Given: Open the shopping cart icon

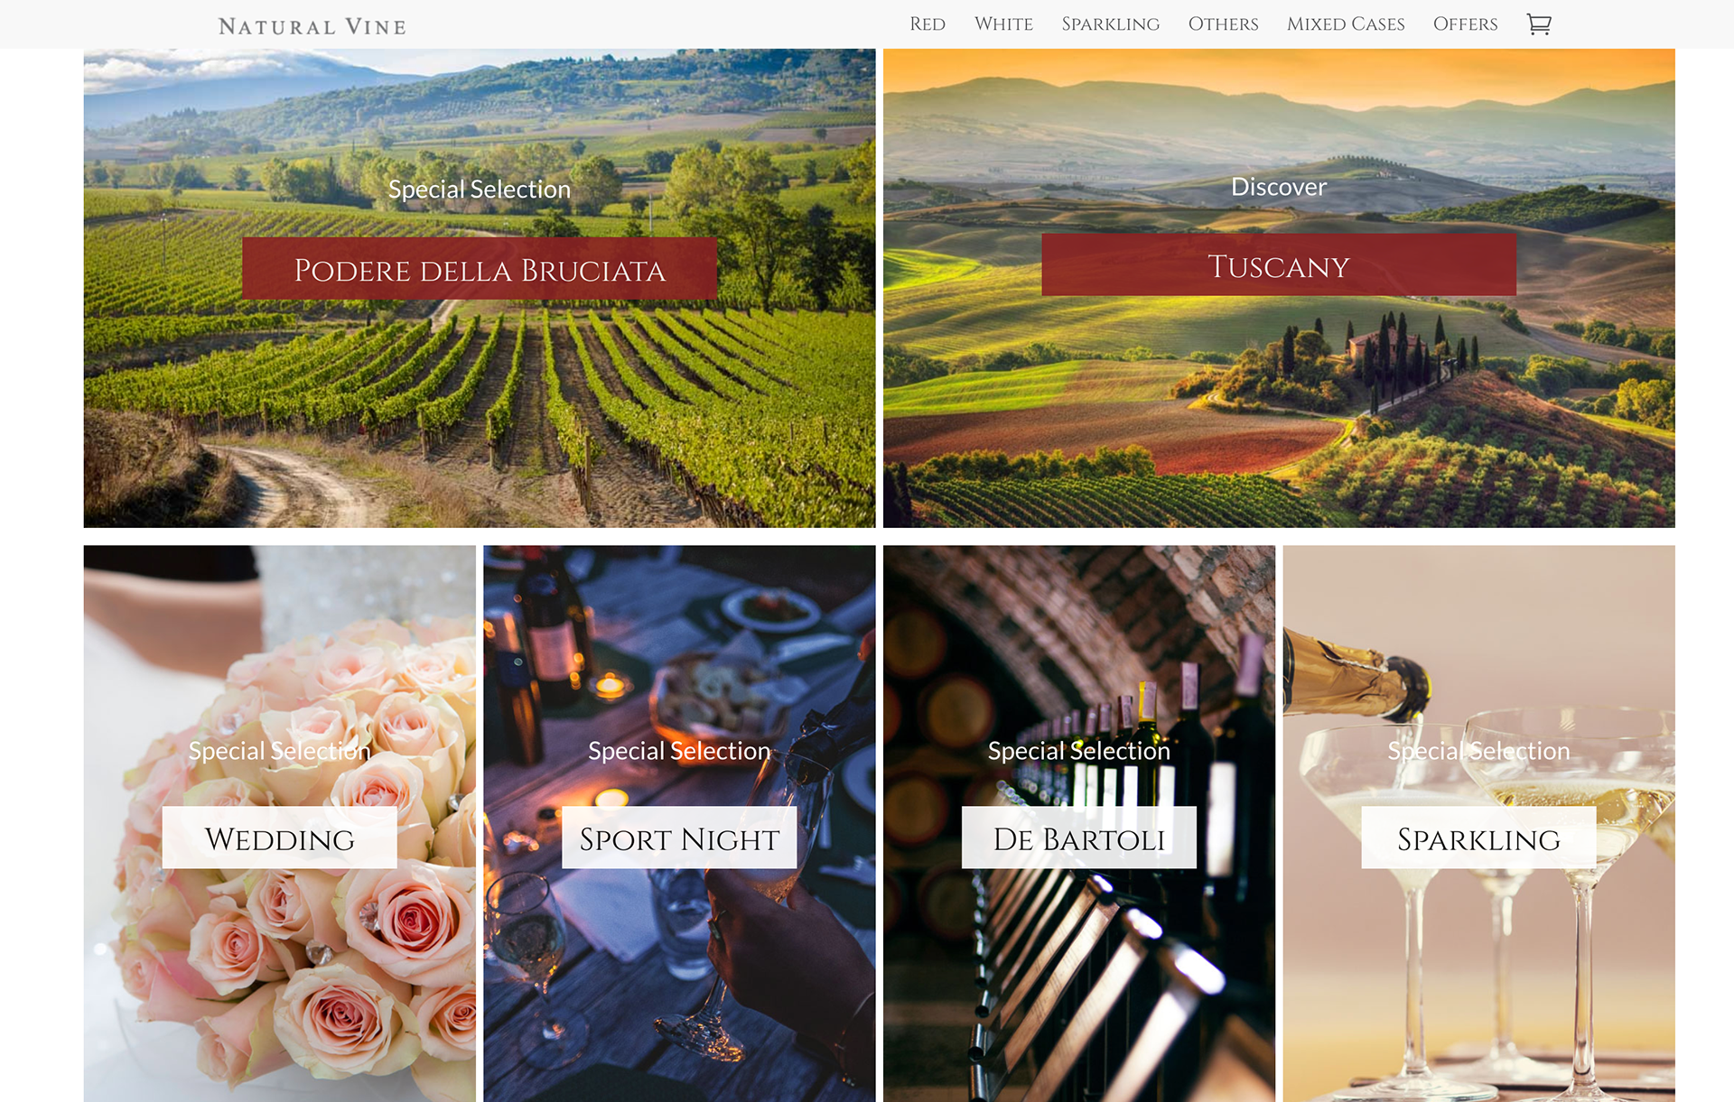Looking at the screenshot, I should pyautogui.click(x=1538, y=24).
